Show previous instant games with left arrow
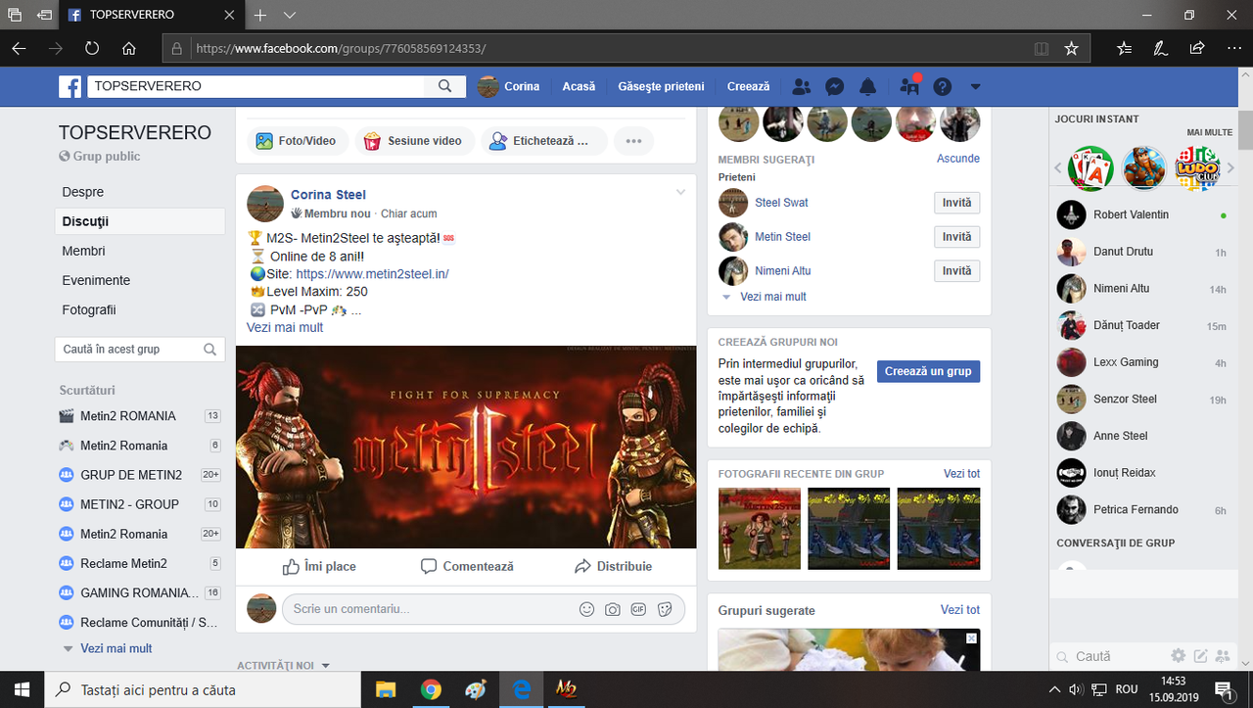The width and height of the screenshot is (1253, 708). coord(1058,168)
